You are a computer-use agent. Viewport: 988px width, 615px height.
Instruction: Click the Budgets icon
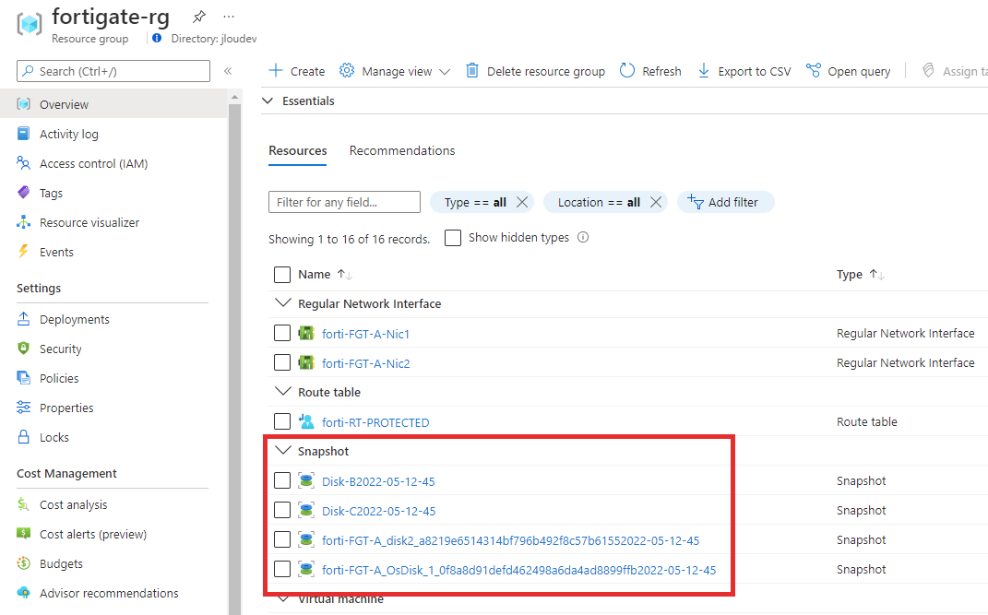24,563
